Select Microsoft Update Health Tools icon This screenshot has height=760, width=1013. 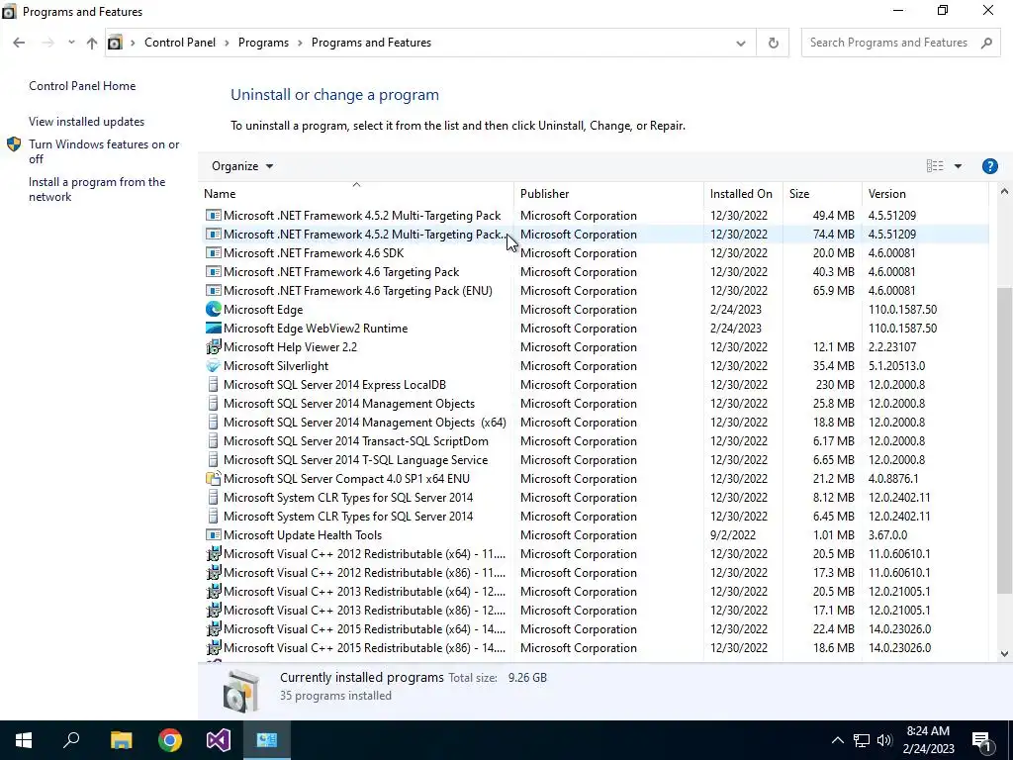click(x=214, y=535)
